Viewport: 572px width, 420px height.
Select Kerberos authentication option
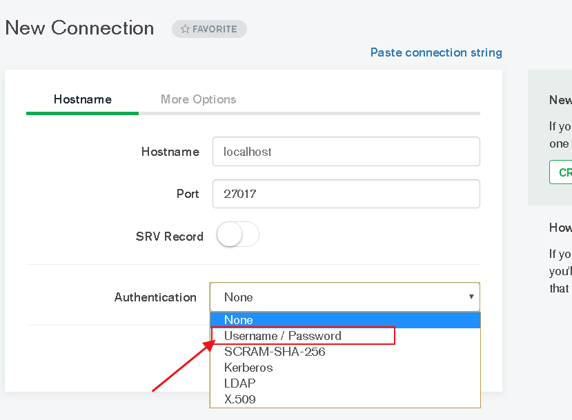coord(248,368)
